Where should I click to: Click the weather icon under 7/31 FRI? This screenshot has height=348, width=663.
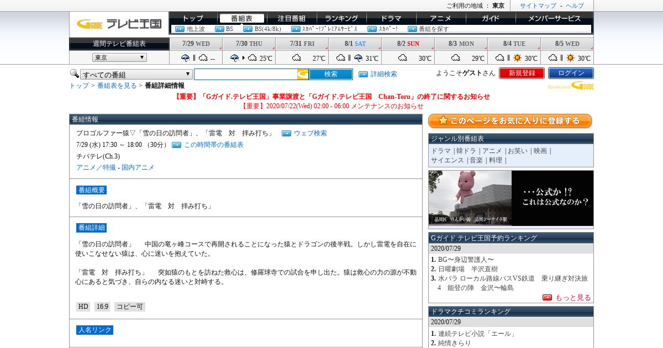coord(297,58)
